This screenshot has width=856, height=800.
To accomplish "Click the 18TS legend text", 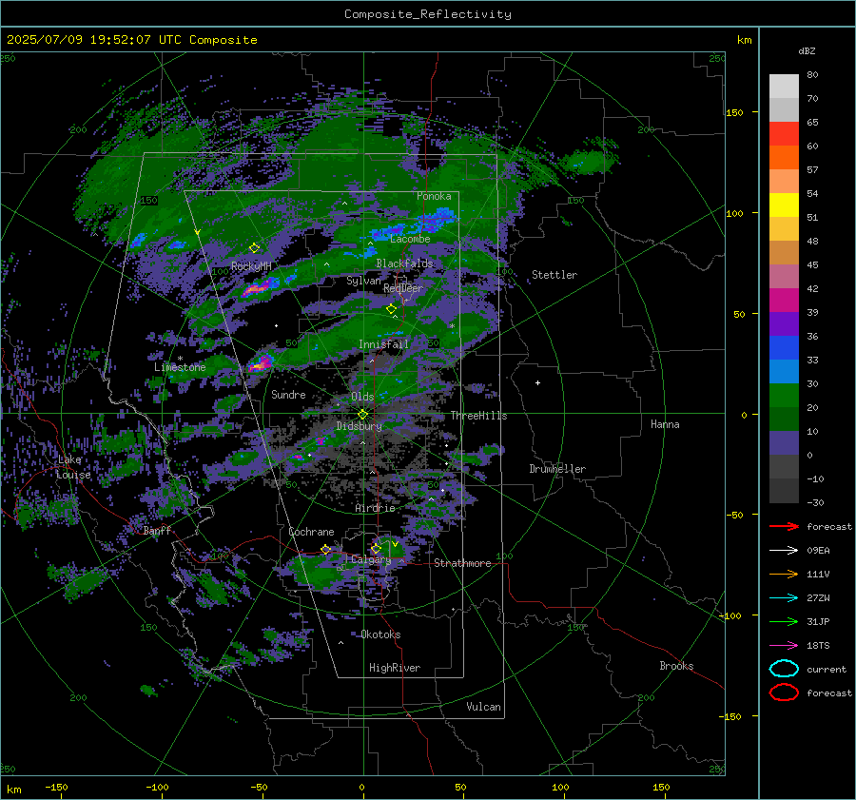I will click(818, 646).
